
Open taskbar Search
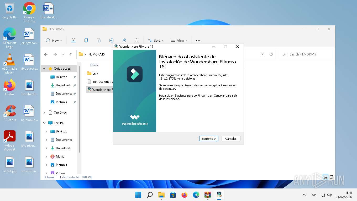(x=150, y=195)
